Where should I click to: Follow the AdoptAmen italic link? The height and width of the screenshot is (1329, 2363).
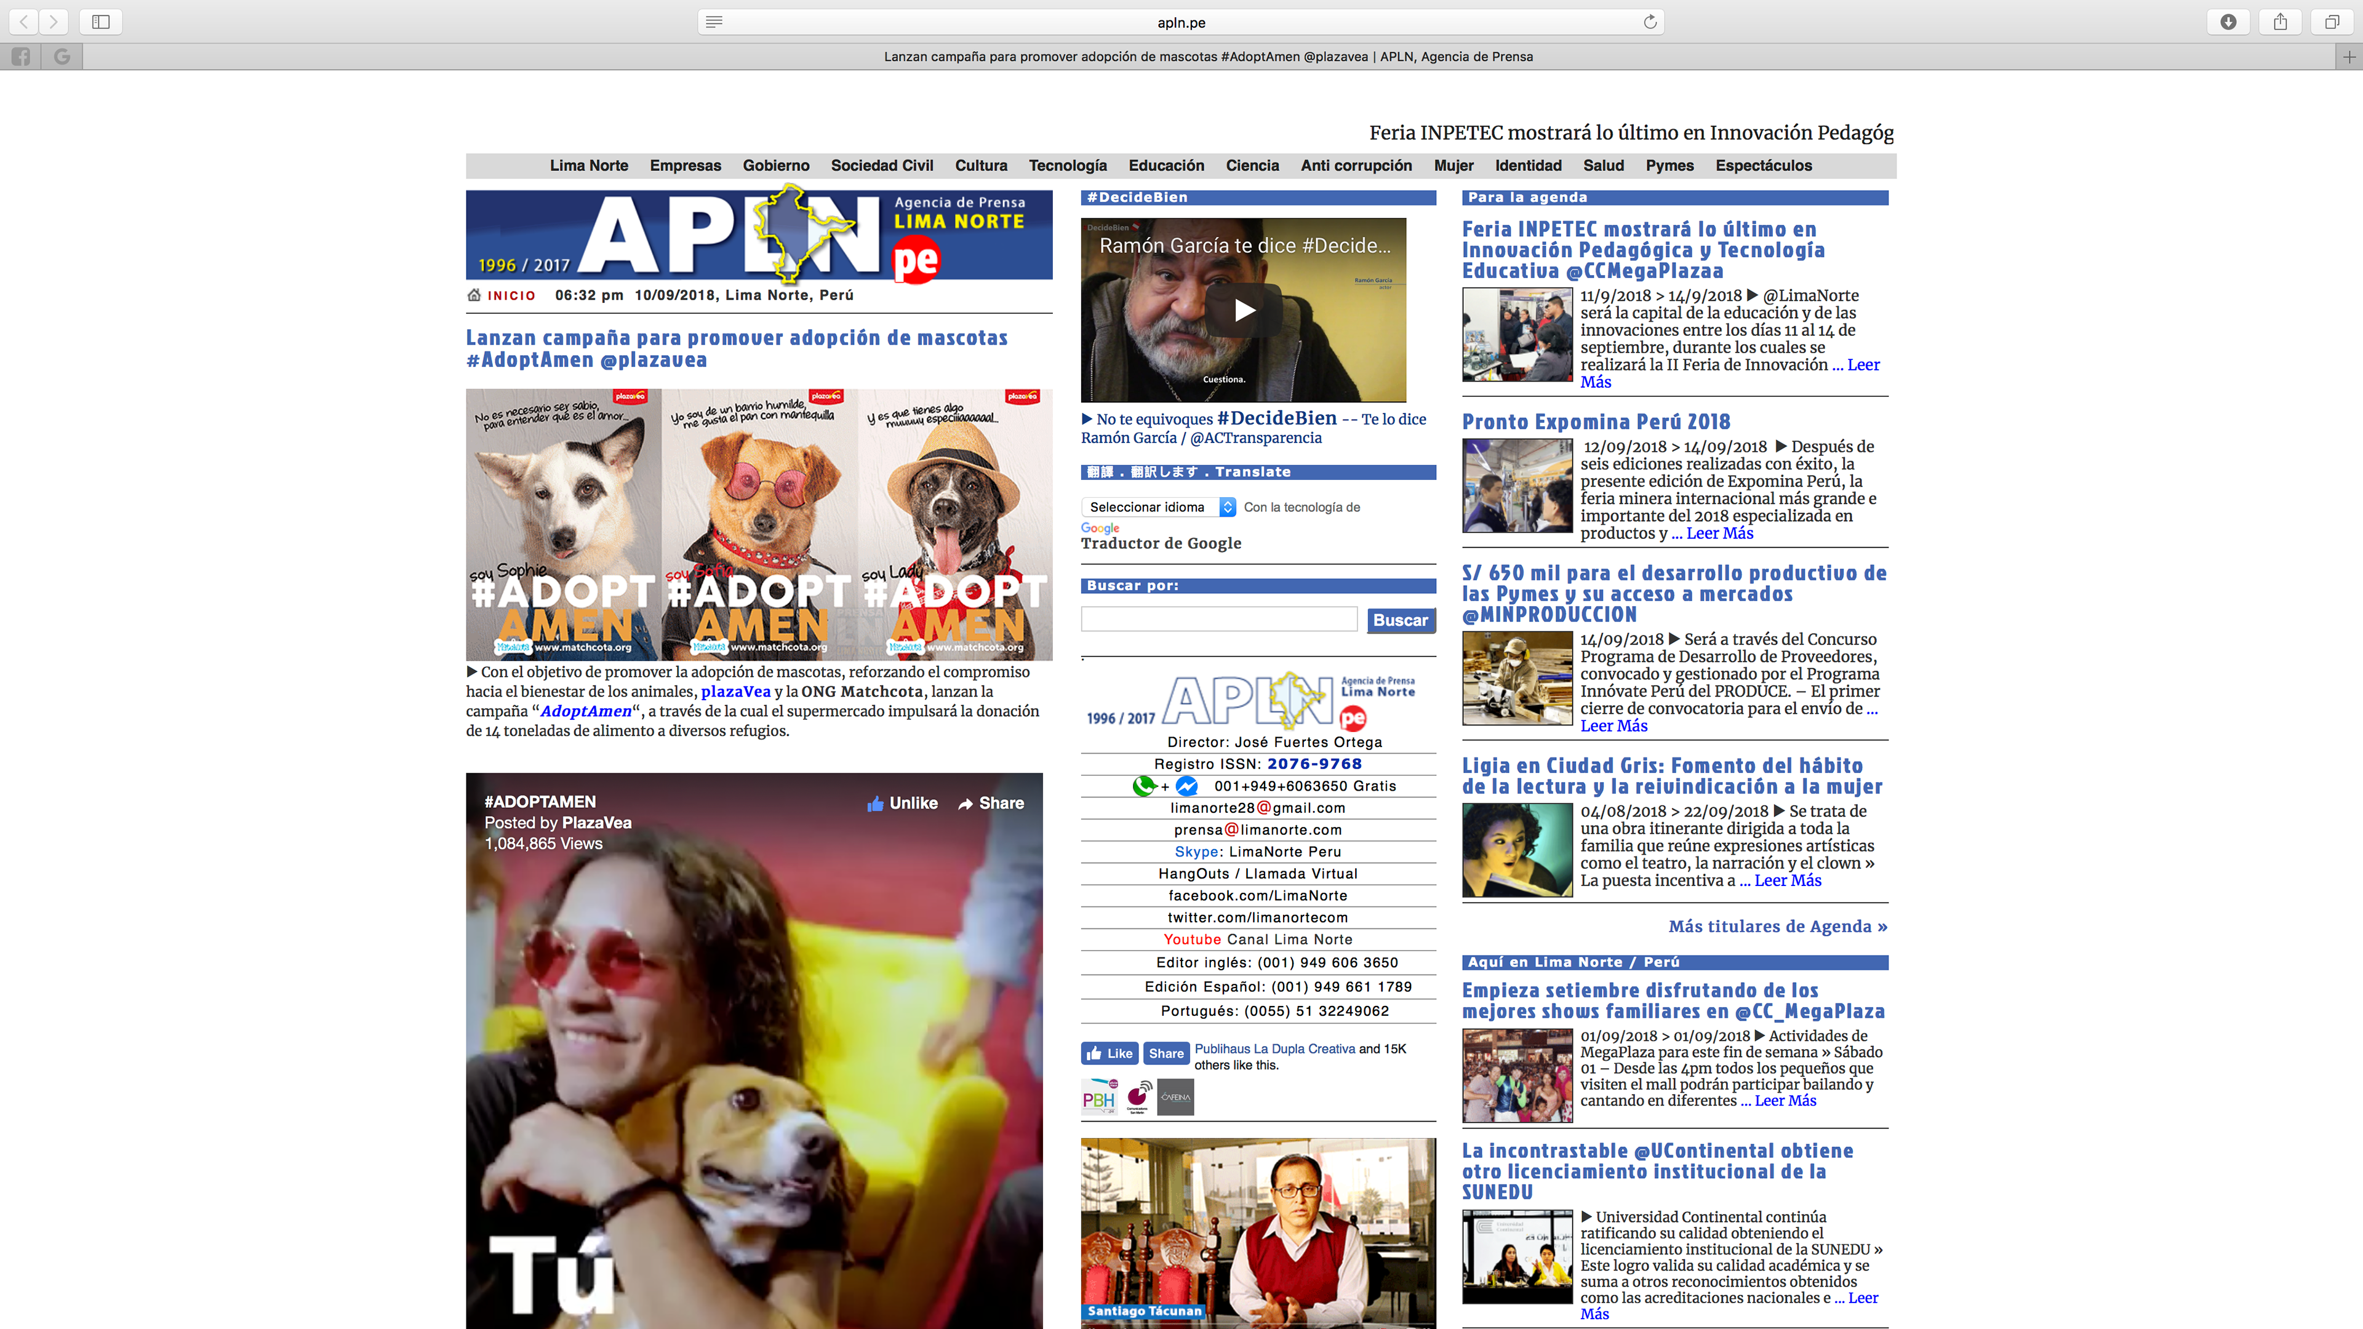pos(585,711)
